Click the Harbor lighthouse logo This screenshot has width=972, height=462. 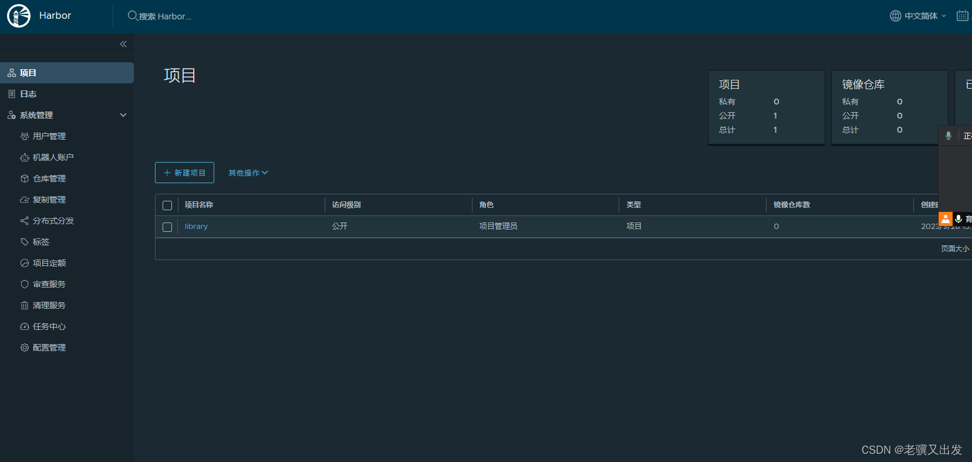[19, 16]
